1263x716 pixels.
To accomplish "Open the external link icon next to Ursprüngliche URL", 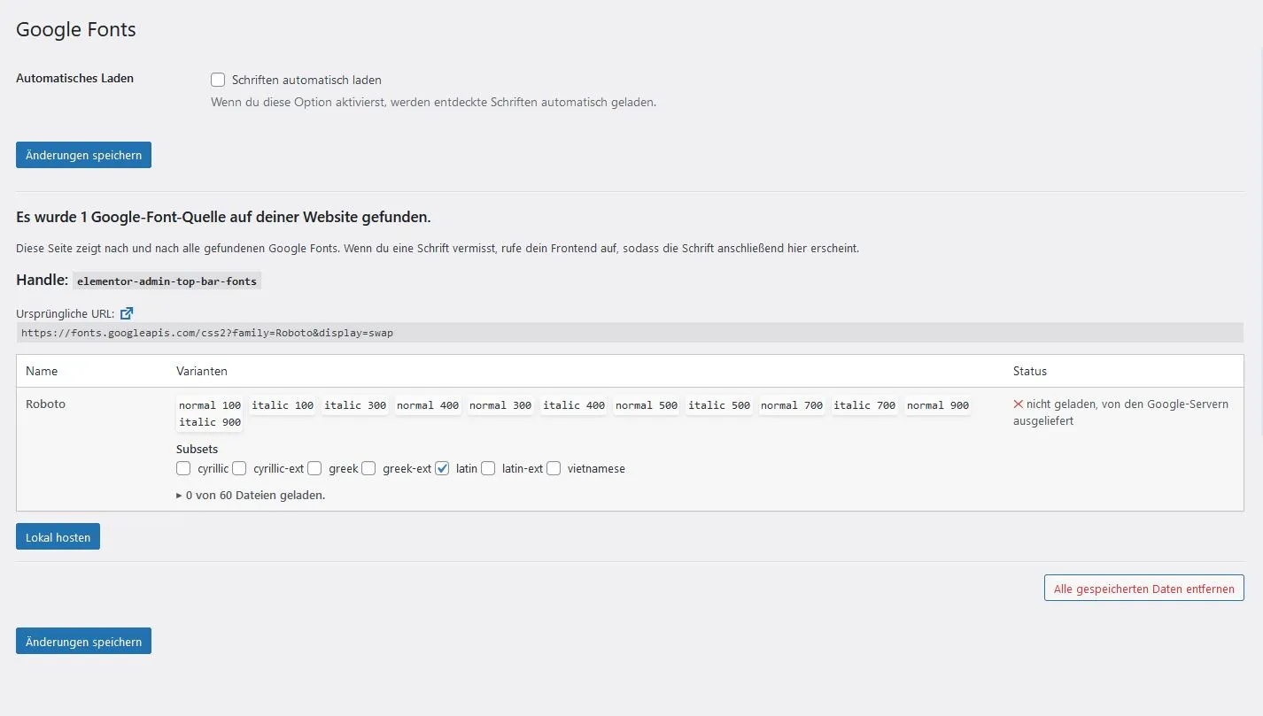I will 127,313.
